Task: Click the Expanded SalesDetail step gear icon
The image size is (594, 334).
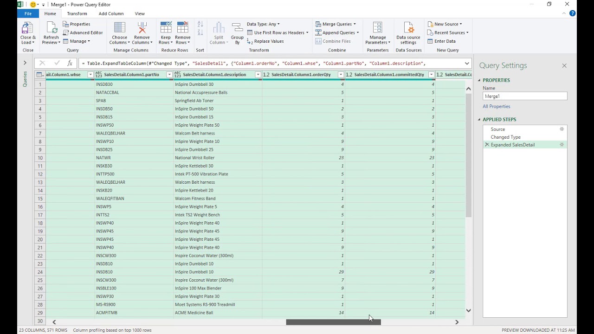Action: 562,145
